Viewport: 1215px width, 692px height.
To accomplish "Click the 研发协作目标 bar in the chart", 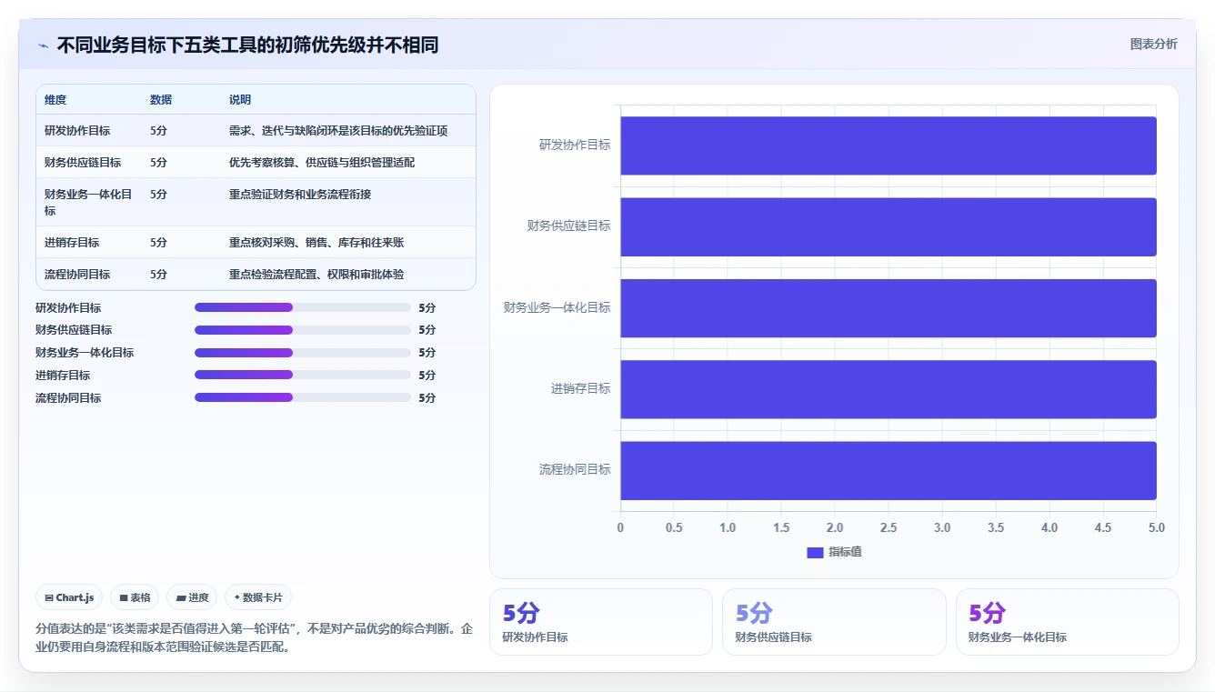I will (x=889, y=145).
